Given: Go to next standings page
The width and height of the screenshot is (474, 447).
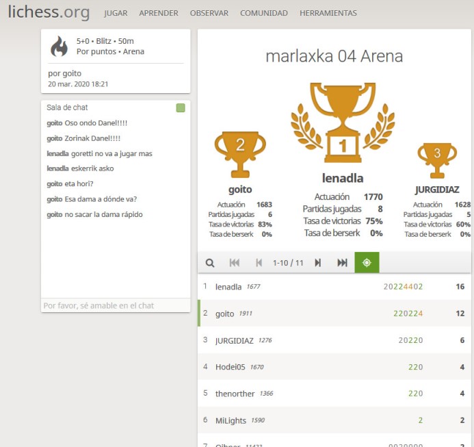Looking at the screenshot, I should (x=317, y=263).
